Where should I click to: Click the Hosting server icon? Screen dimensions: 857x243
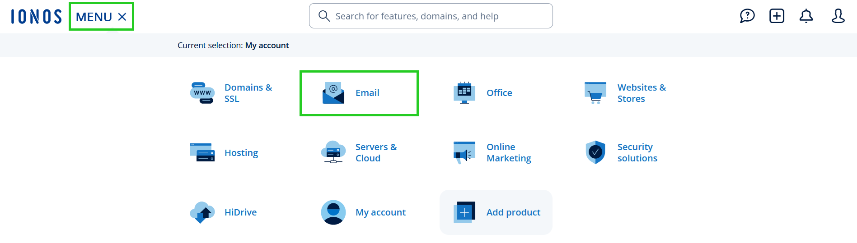coord(202,153)
